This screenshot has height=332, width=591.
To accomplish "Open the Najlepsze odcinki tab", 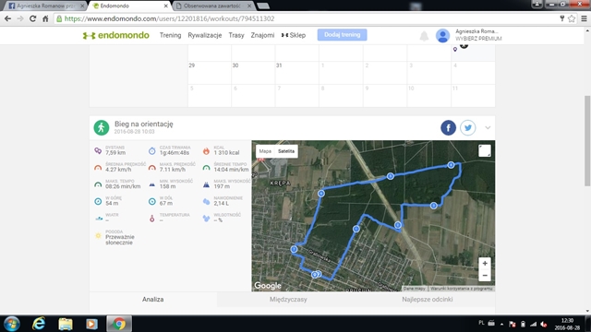I will 427,300.
